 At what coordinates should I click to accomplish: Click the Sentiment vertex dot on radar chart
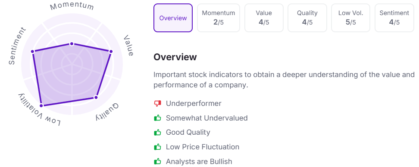(33, 52)
